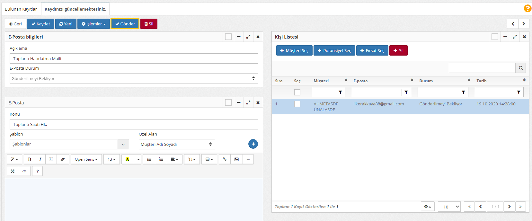
Task: Select the Kaydınızı güncellemektesiniz tab
Action: tap(75, 9)
